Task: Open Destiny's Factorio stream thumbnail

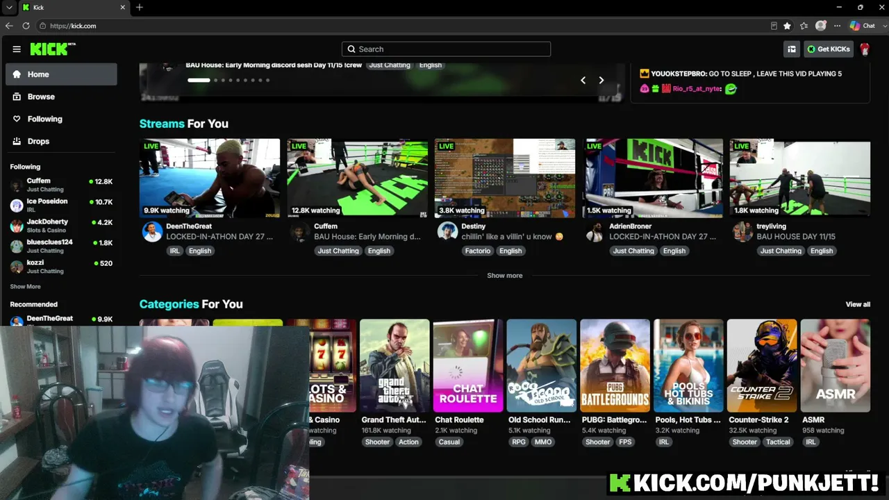Action: click(505, 178)
